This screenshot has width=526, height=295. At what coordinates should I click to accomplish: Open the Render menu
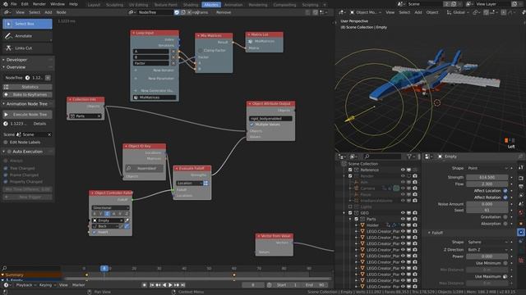click(39, 4)
